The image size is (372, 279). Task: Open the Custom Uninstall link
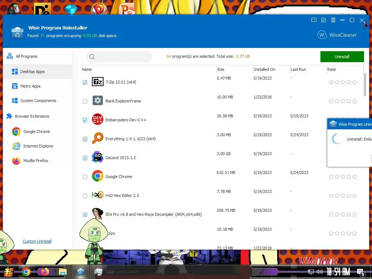(37, 241)
